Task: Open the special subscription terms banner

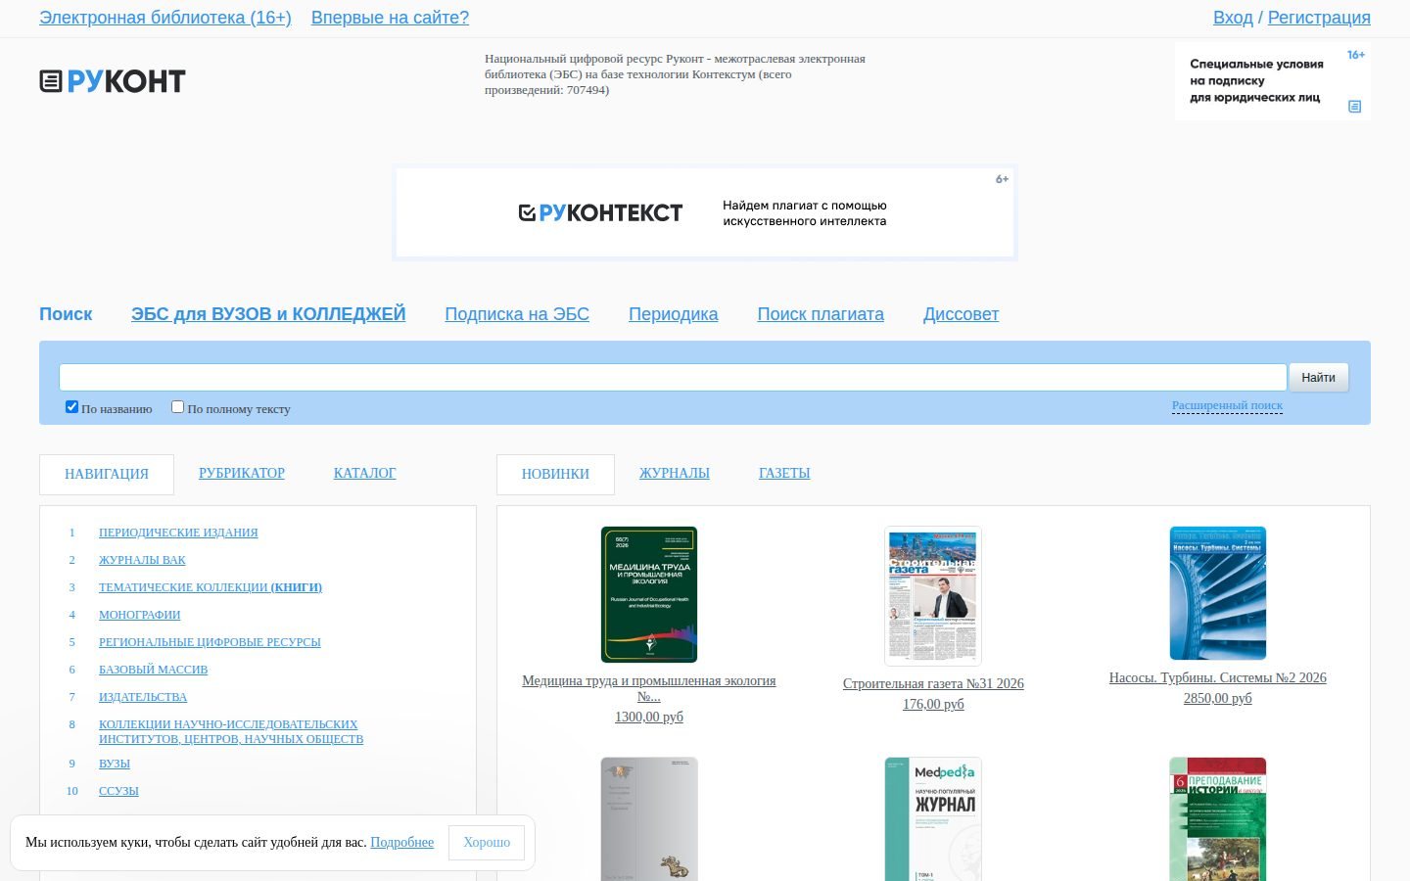Action: click(x=1272, y=81)
